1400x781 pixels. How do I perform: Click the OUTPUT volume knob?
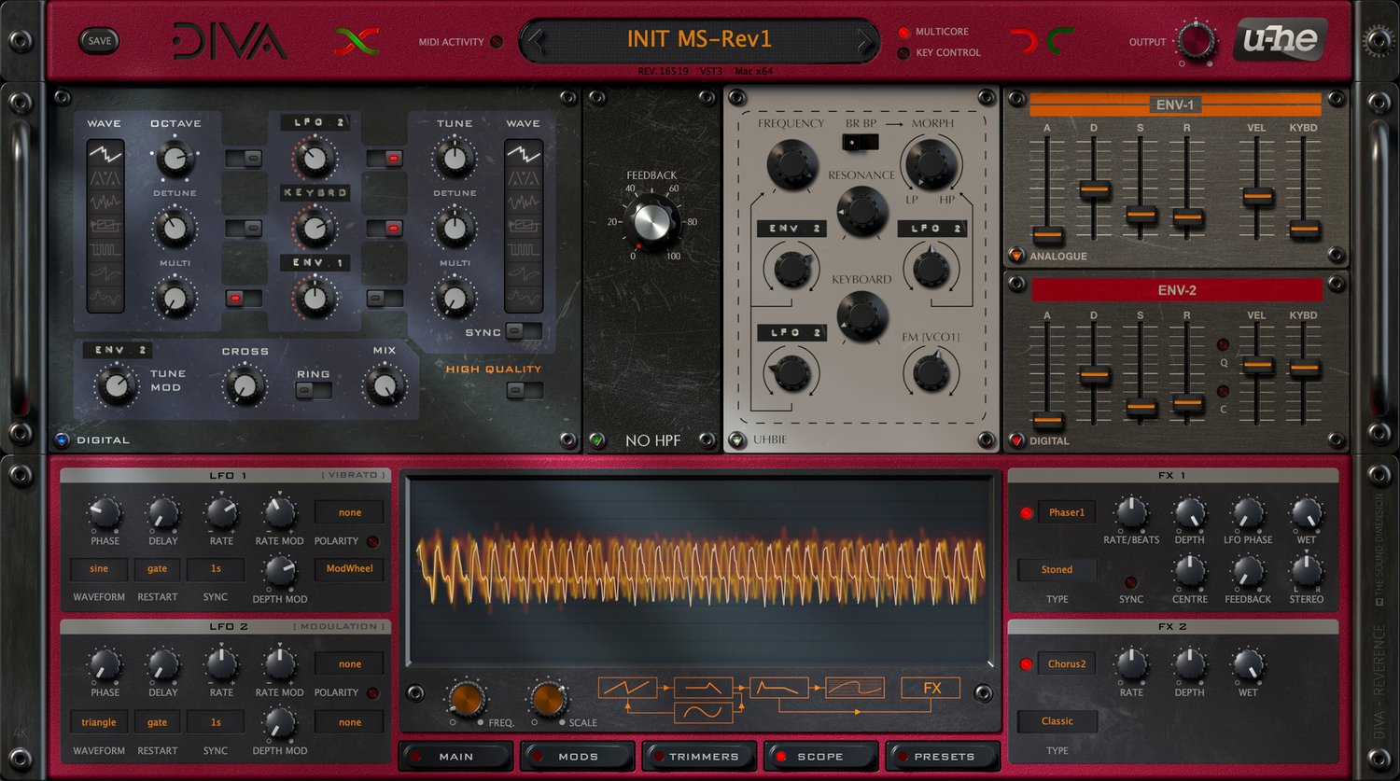pyautogui.click(x=1195, y=42)
